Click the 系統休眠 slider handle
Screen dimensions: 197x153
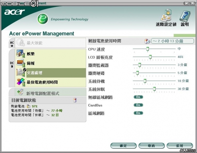point(155,89)
